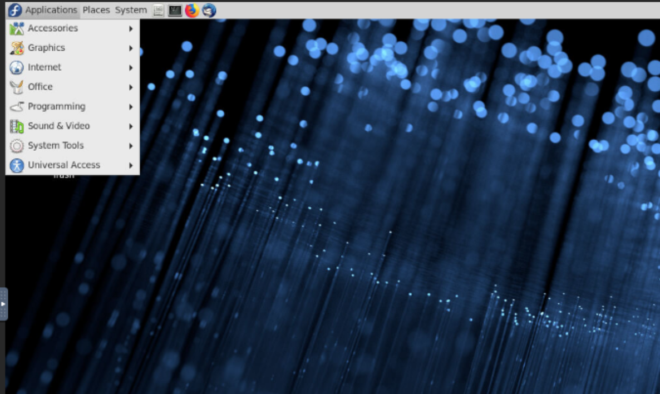This screenshot has width=660, height=394.
Task: Select the Office menu entry label
Action: [x=40, y=87]
